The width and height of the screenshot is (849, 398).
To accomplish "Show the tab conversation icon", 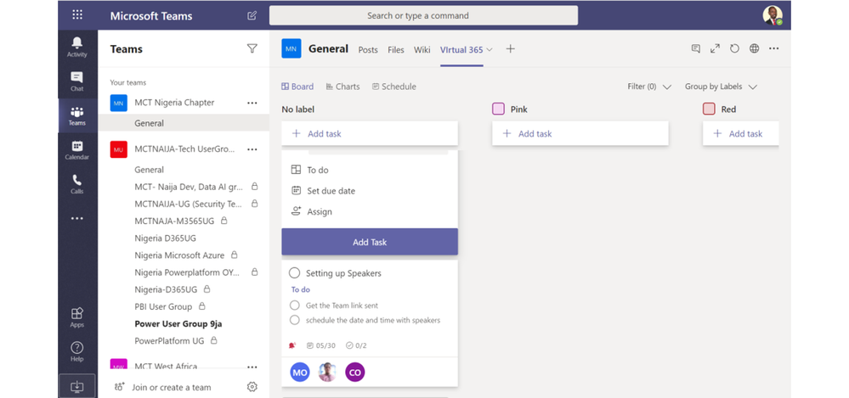I will pos(696,48).
